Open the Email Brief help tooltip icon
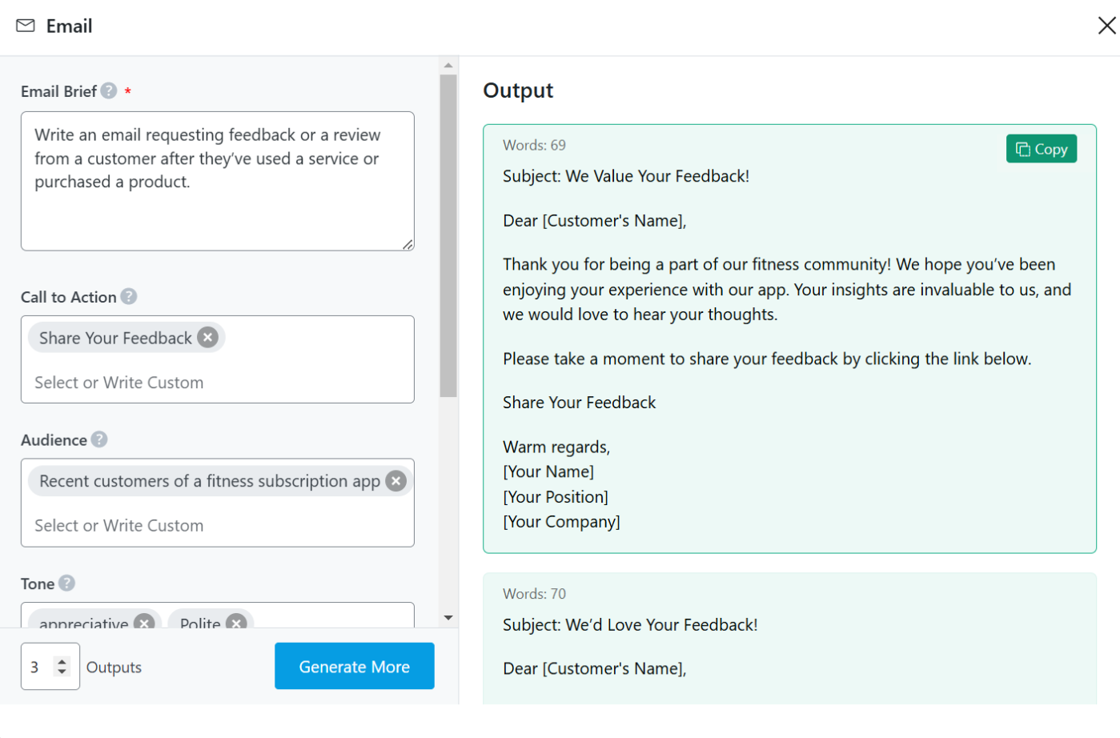 tap(109, 90)
